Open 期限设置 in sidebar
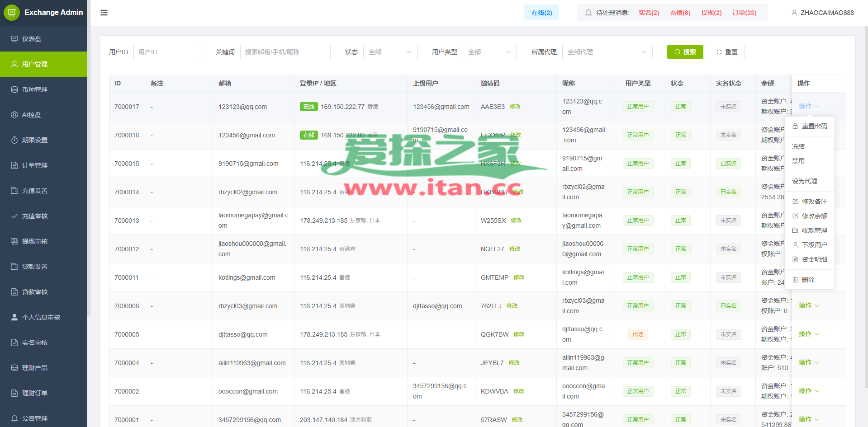Screen dimensions: 868x427 (43, 140)
